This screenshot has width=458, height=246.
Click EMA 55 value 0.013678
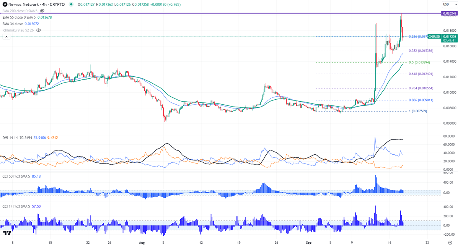[45, 18]
